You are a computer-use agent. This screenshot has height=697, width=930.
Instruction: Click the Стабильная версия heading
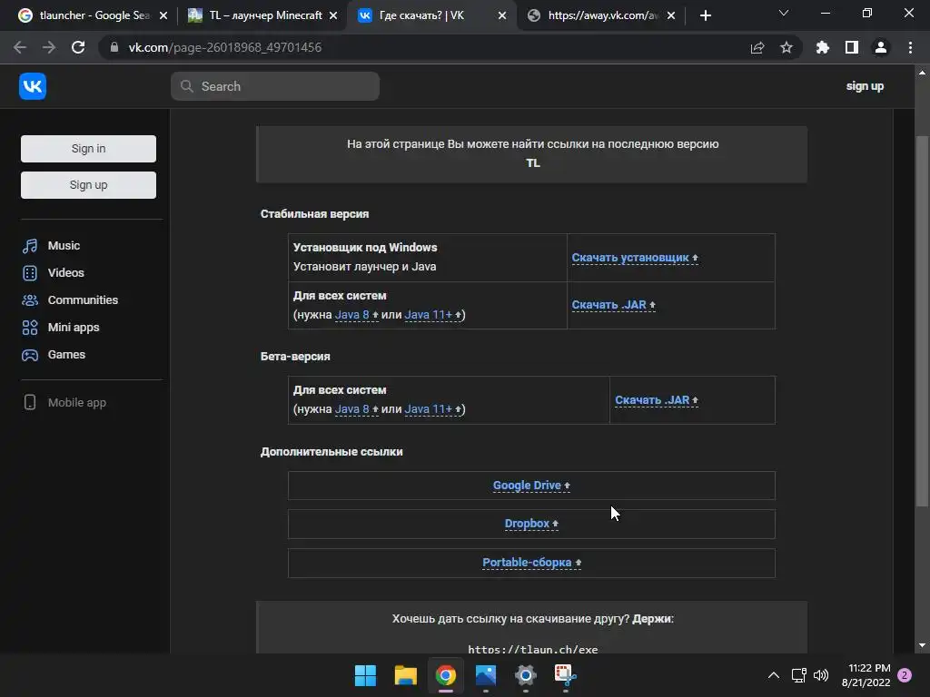tap(314, 214)
